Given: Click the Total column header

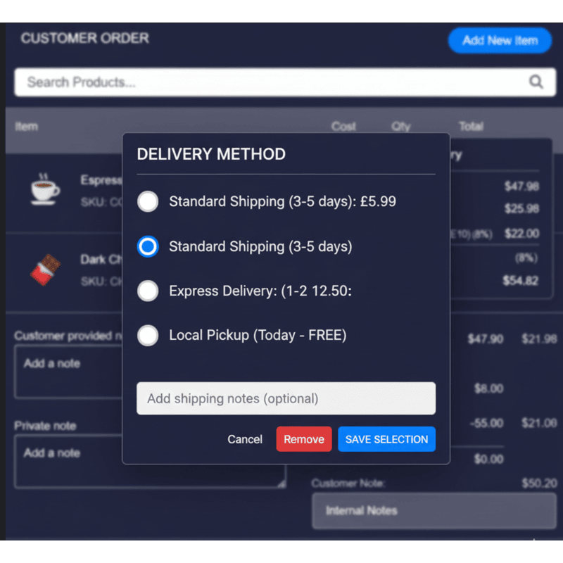Looking at the screenshot, I should point(471,127).
